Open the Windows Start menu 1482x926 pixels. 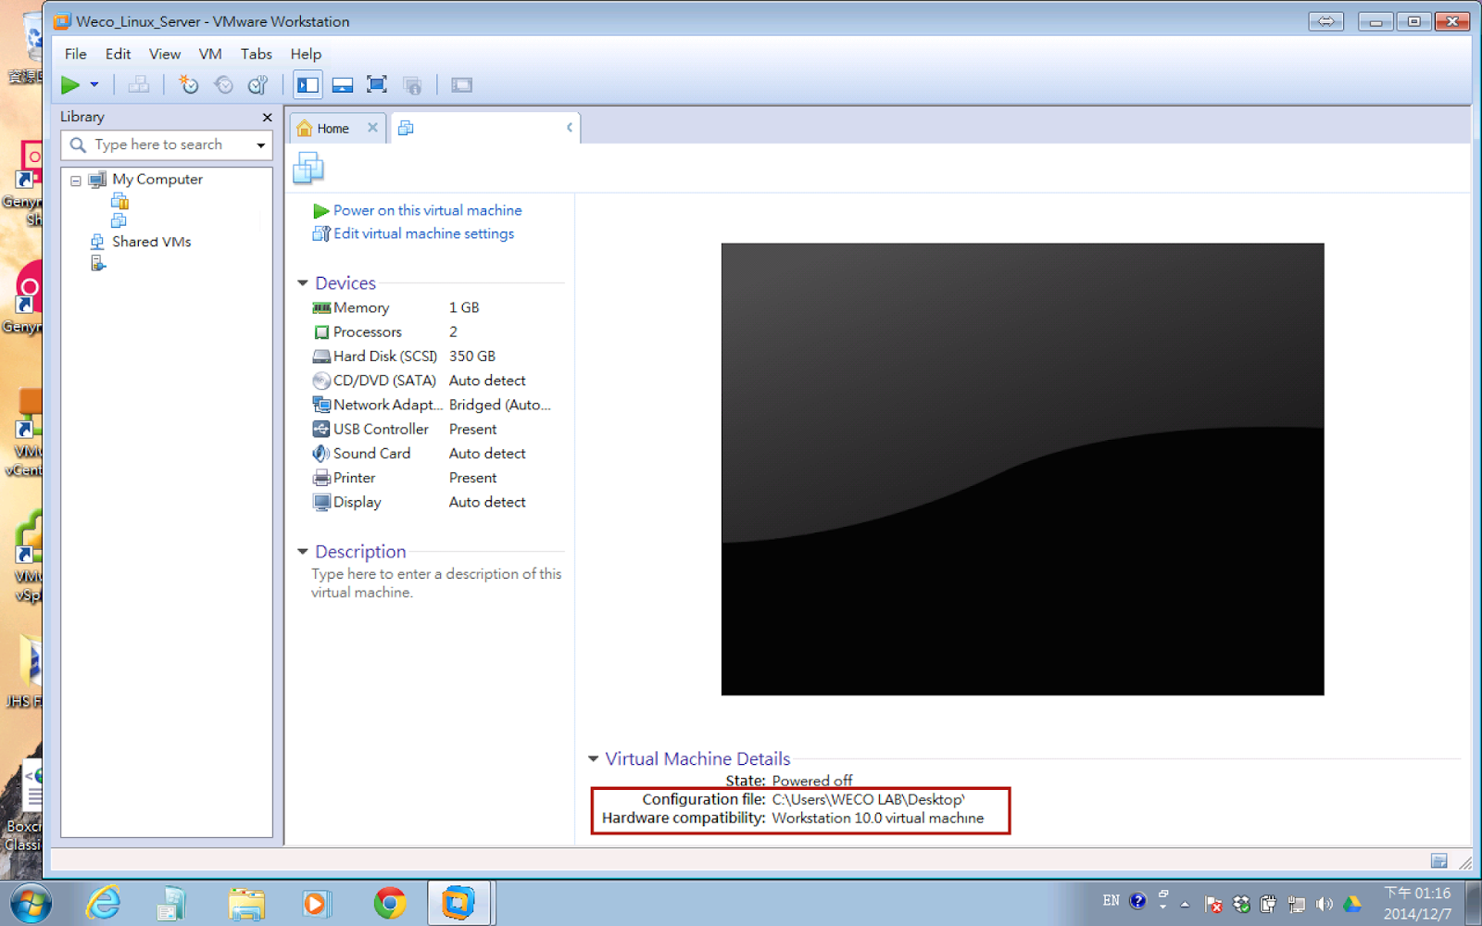pos(31,903)
